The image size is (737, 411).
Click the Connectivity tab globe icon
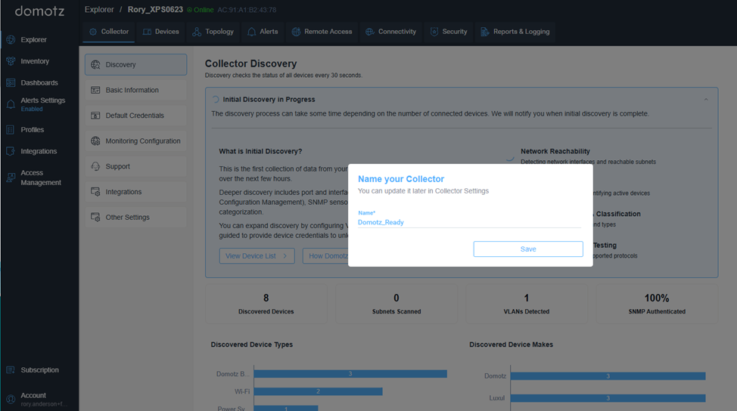click(370, 32)
